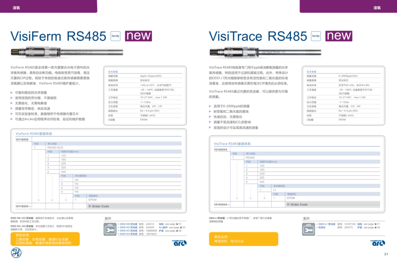Open the ODO H0 荧光帽 accessory link
397x265 pixels.
(128, 224)
